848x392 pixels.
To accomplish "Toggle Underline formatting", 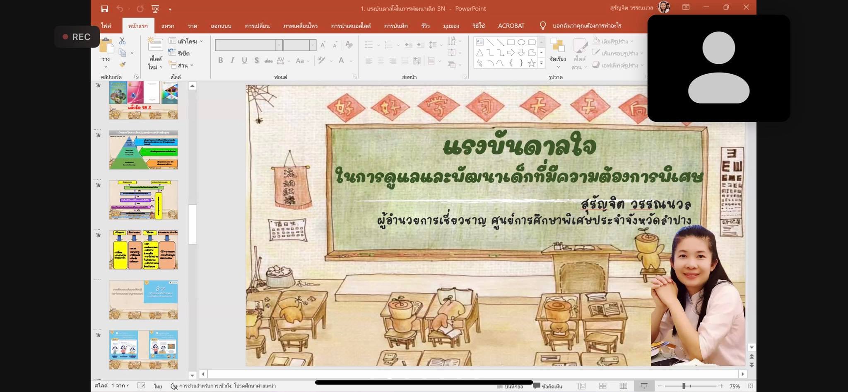I will (x=244, y=60).
